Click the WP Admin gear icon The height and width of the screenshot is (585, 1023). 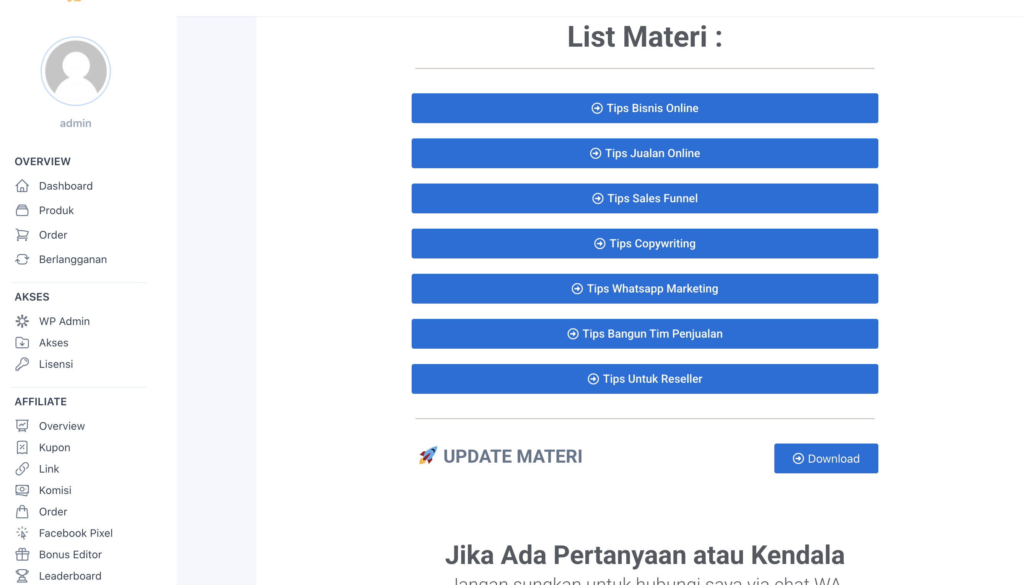[22, 322]
